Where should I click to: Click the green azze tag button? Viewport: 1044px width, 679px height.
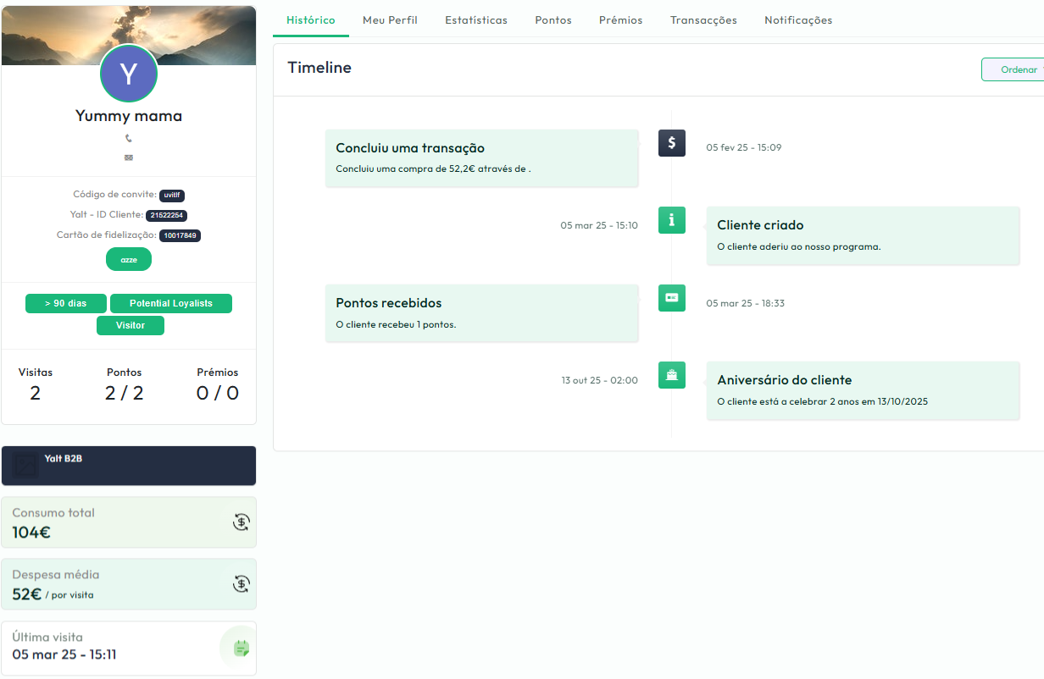tap(129, 260)
